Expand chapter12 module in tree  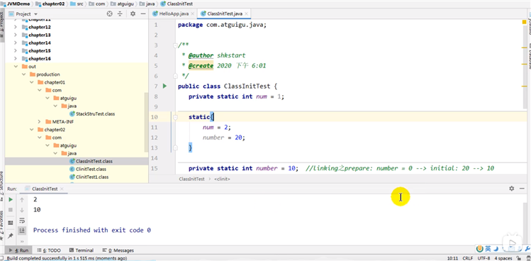click(x=15, y=27)
